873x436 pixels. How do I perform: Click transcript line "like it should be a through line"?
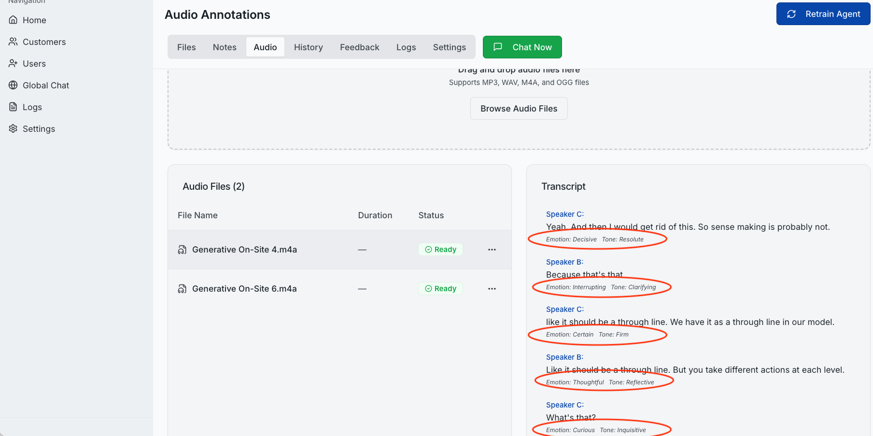coord(690,322)
